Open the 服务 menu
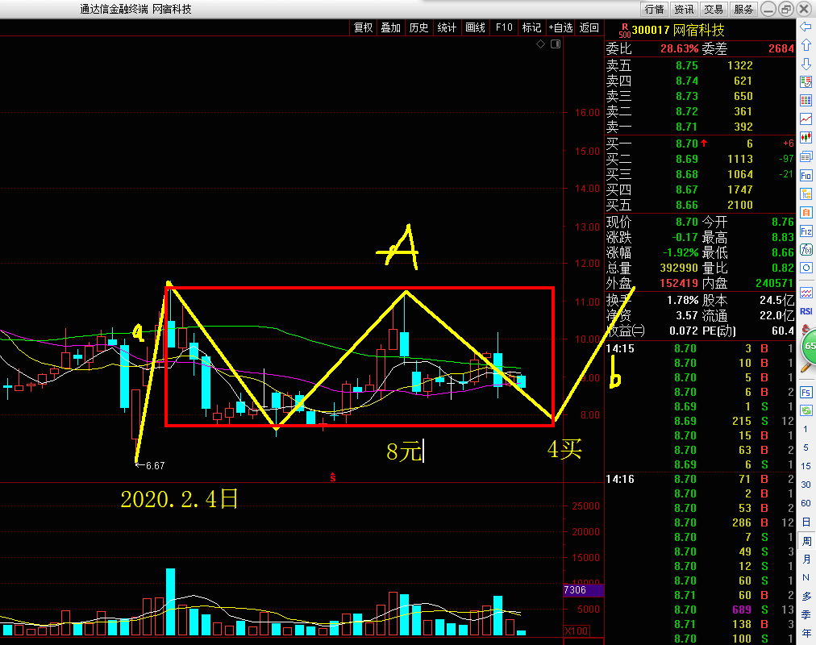 click(743, 9)
